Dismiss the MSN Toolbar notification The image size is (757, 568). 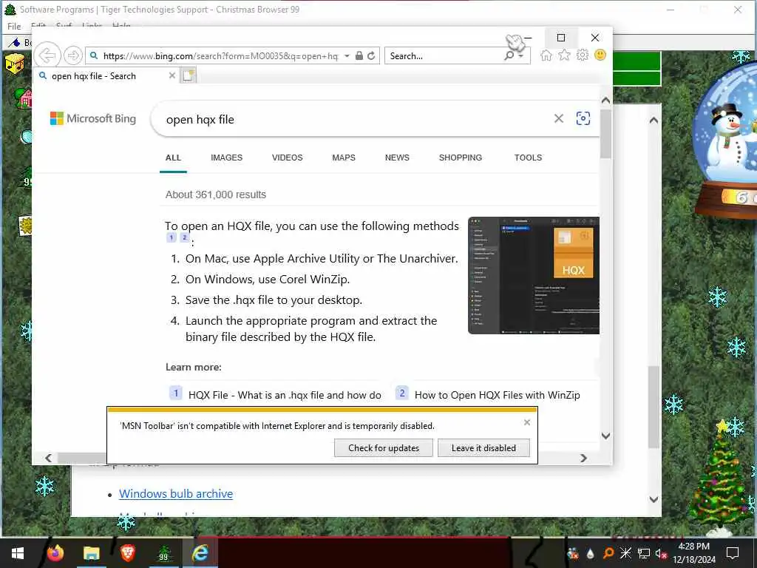527,422
